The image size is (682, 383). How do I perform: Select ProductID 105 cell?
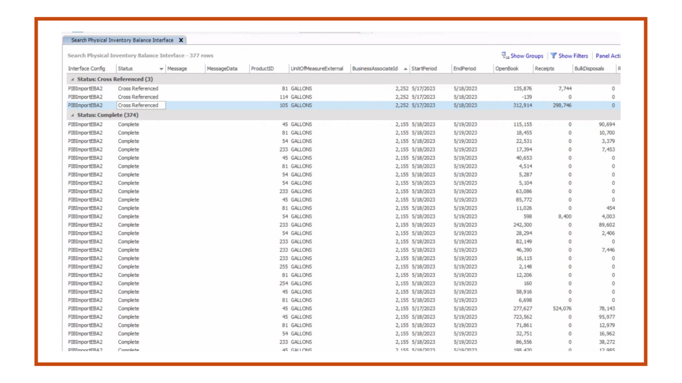[x=284, y=106]
